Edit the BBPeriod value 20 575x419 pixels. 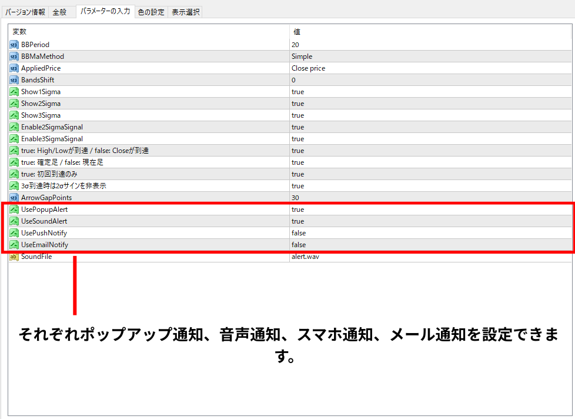[295, 45]
